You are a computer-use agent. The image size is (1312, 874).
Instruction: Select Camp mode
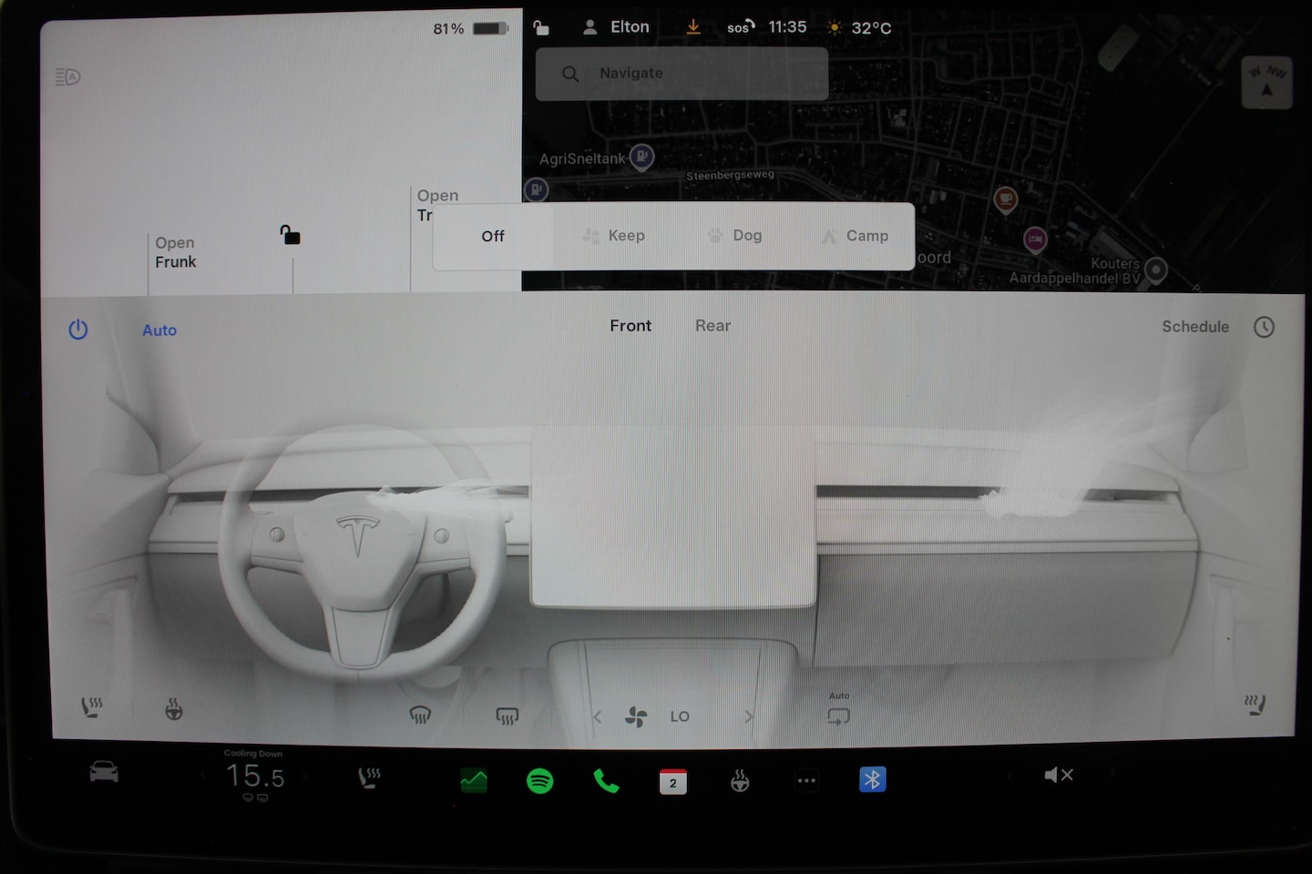(x=855, y=236)
